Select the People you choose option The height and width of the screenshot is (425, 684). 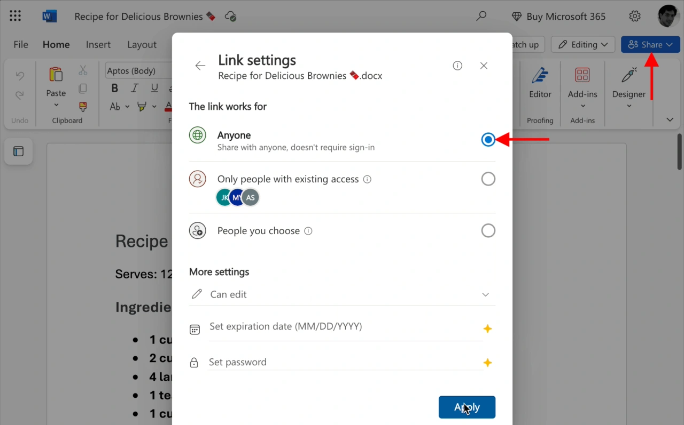(488, 231)
